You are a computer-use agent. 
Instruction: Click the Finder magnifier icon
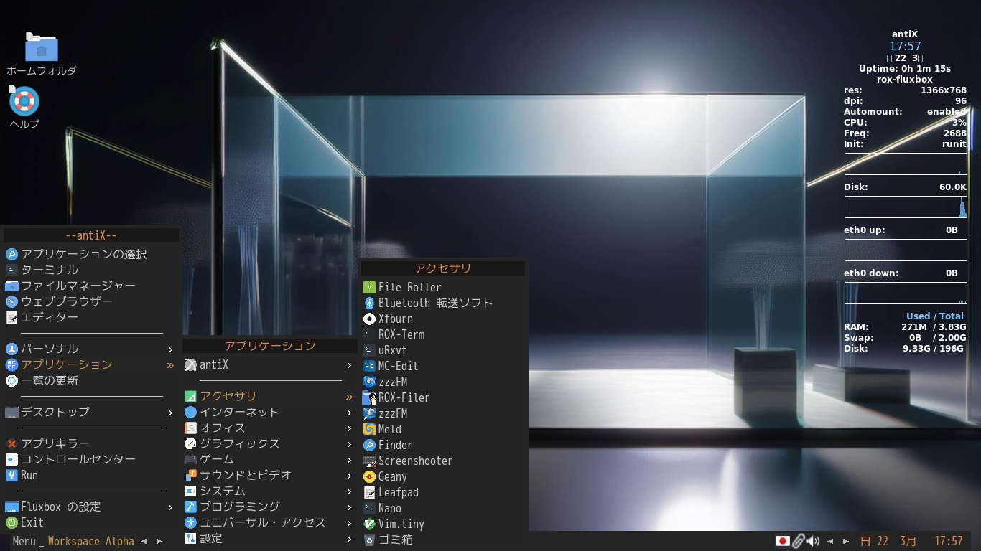pyautogui.click(x=370, y=445)
